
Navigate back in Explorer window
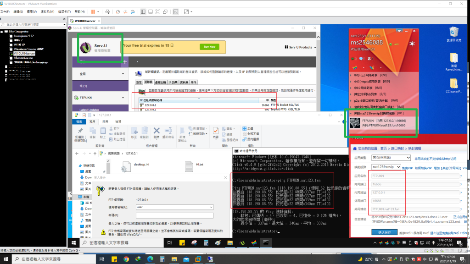coord(77,154)
